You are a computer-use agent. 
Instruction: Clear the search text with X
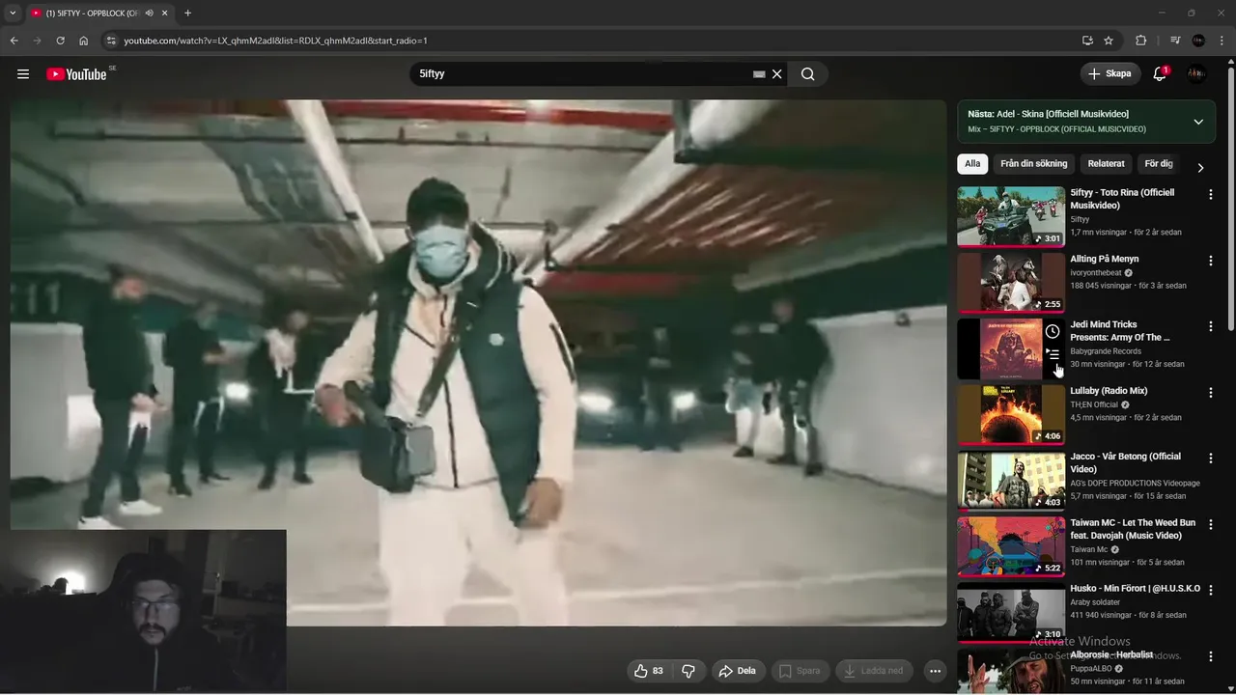776,74
